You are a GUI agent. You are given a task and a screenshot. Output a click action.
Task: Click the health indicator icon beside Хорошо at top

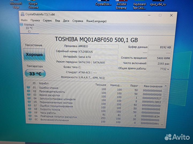22,25
